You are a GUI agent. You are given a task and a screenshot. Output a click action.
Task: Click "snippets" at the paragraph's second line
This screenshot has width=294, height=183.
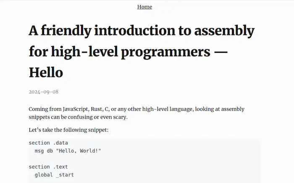pyautogui.click(x=39, y=117)
